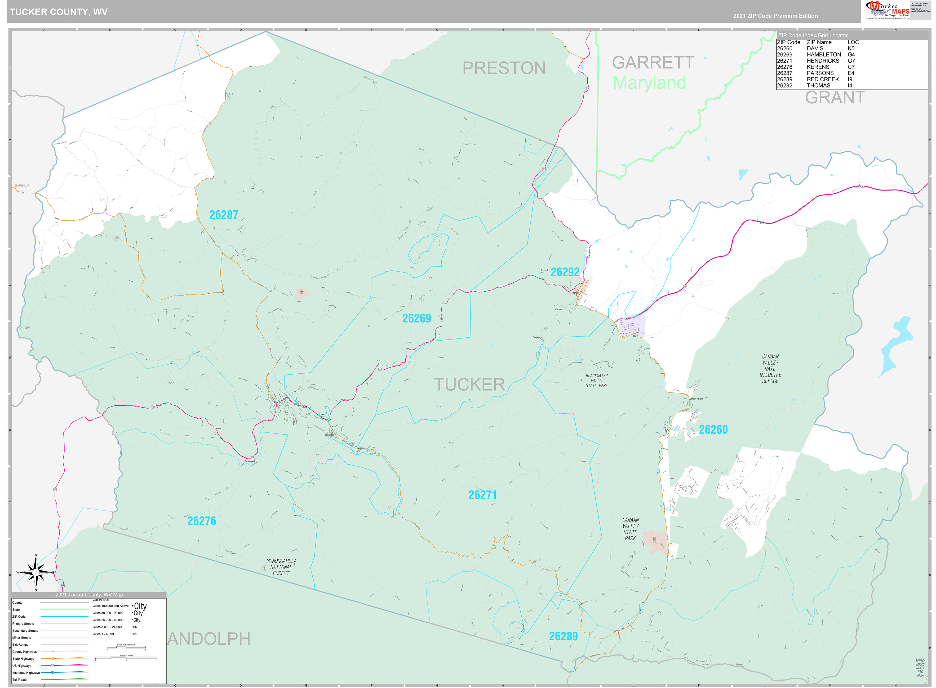The width and height of the screenshot is (936, 688).
Task: Click 'Cities 1 - 4,999' legend entry
Action: pos(103,634)
